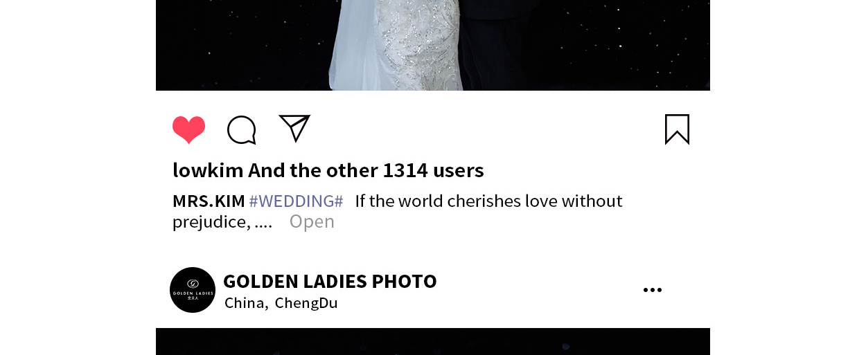The height and width of the screenshot is (355, 866).
Task: Save post with the bookmark icon
Action: tap(677, 129)
